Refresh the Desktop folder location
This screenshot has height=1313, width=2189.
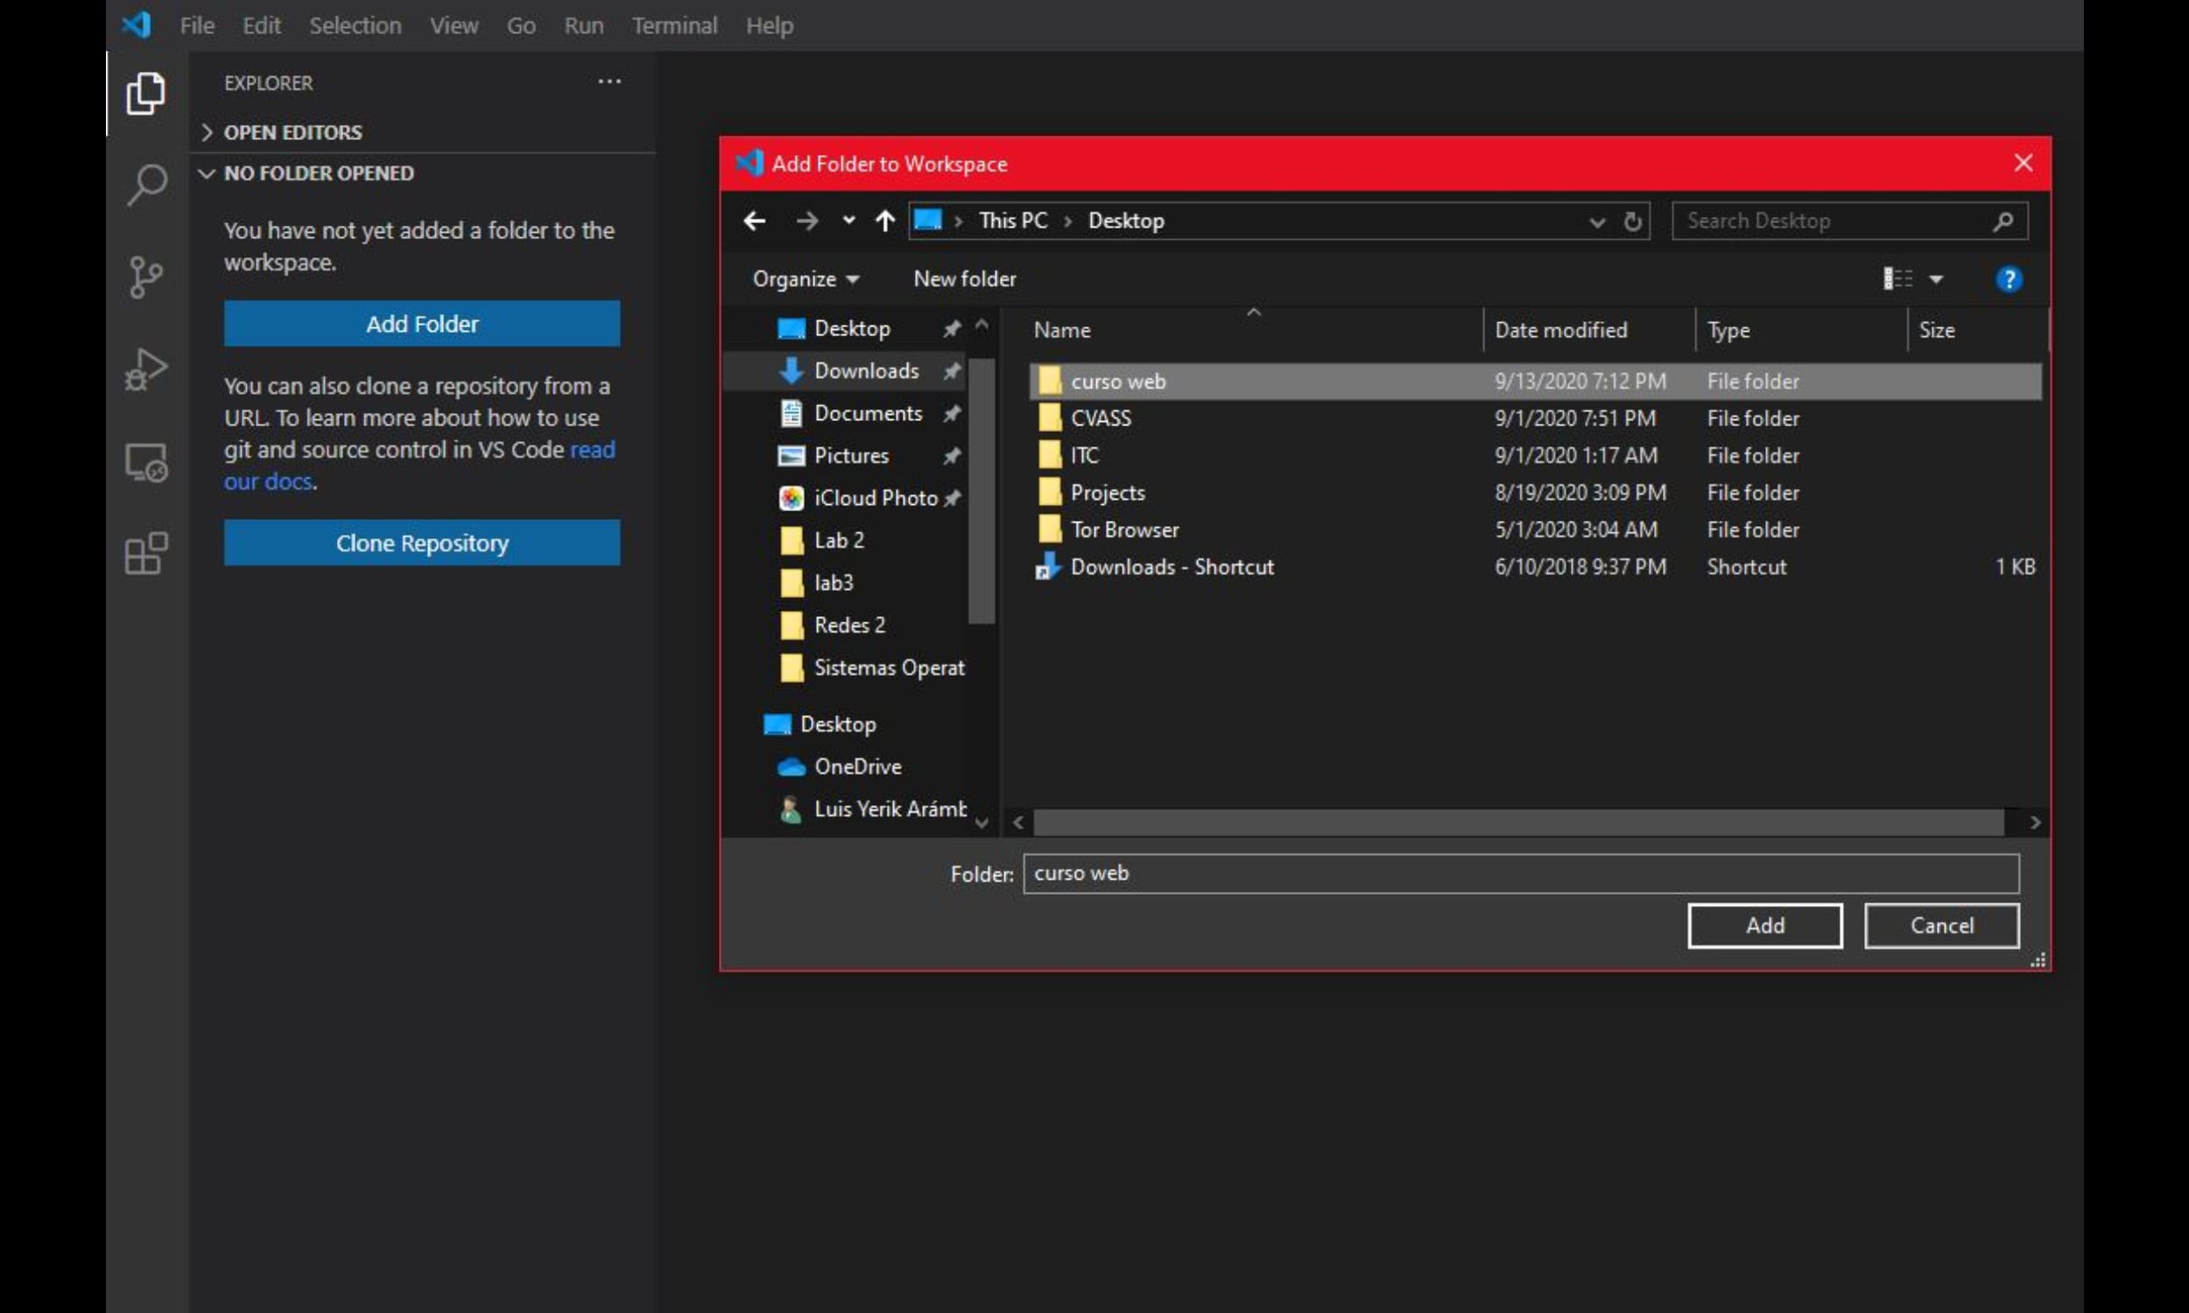pyautogui.click(x=1632, y=221)
